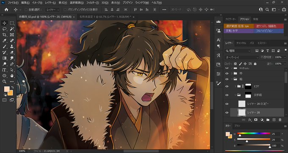Expand the 枠 layer group
This screenshot has width=288, height=153.
pos(232,73)
